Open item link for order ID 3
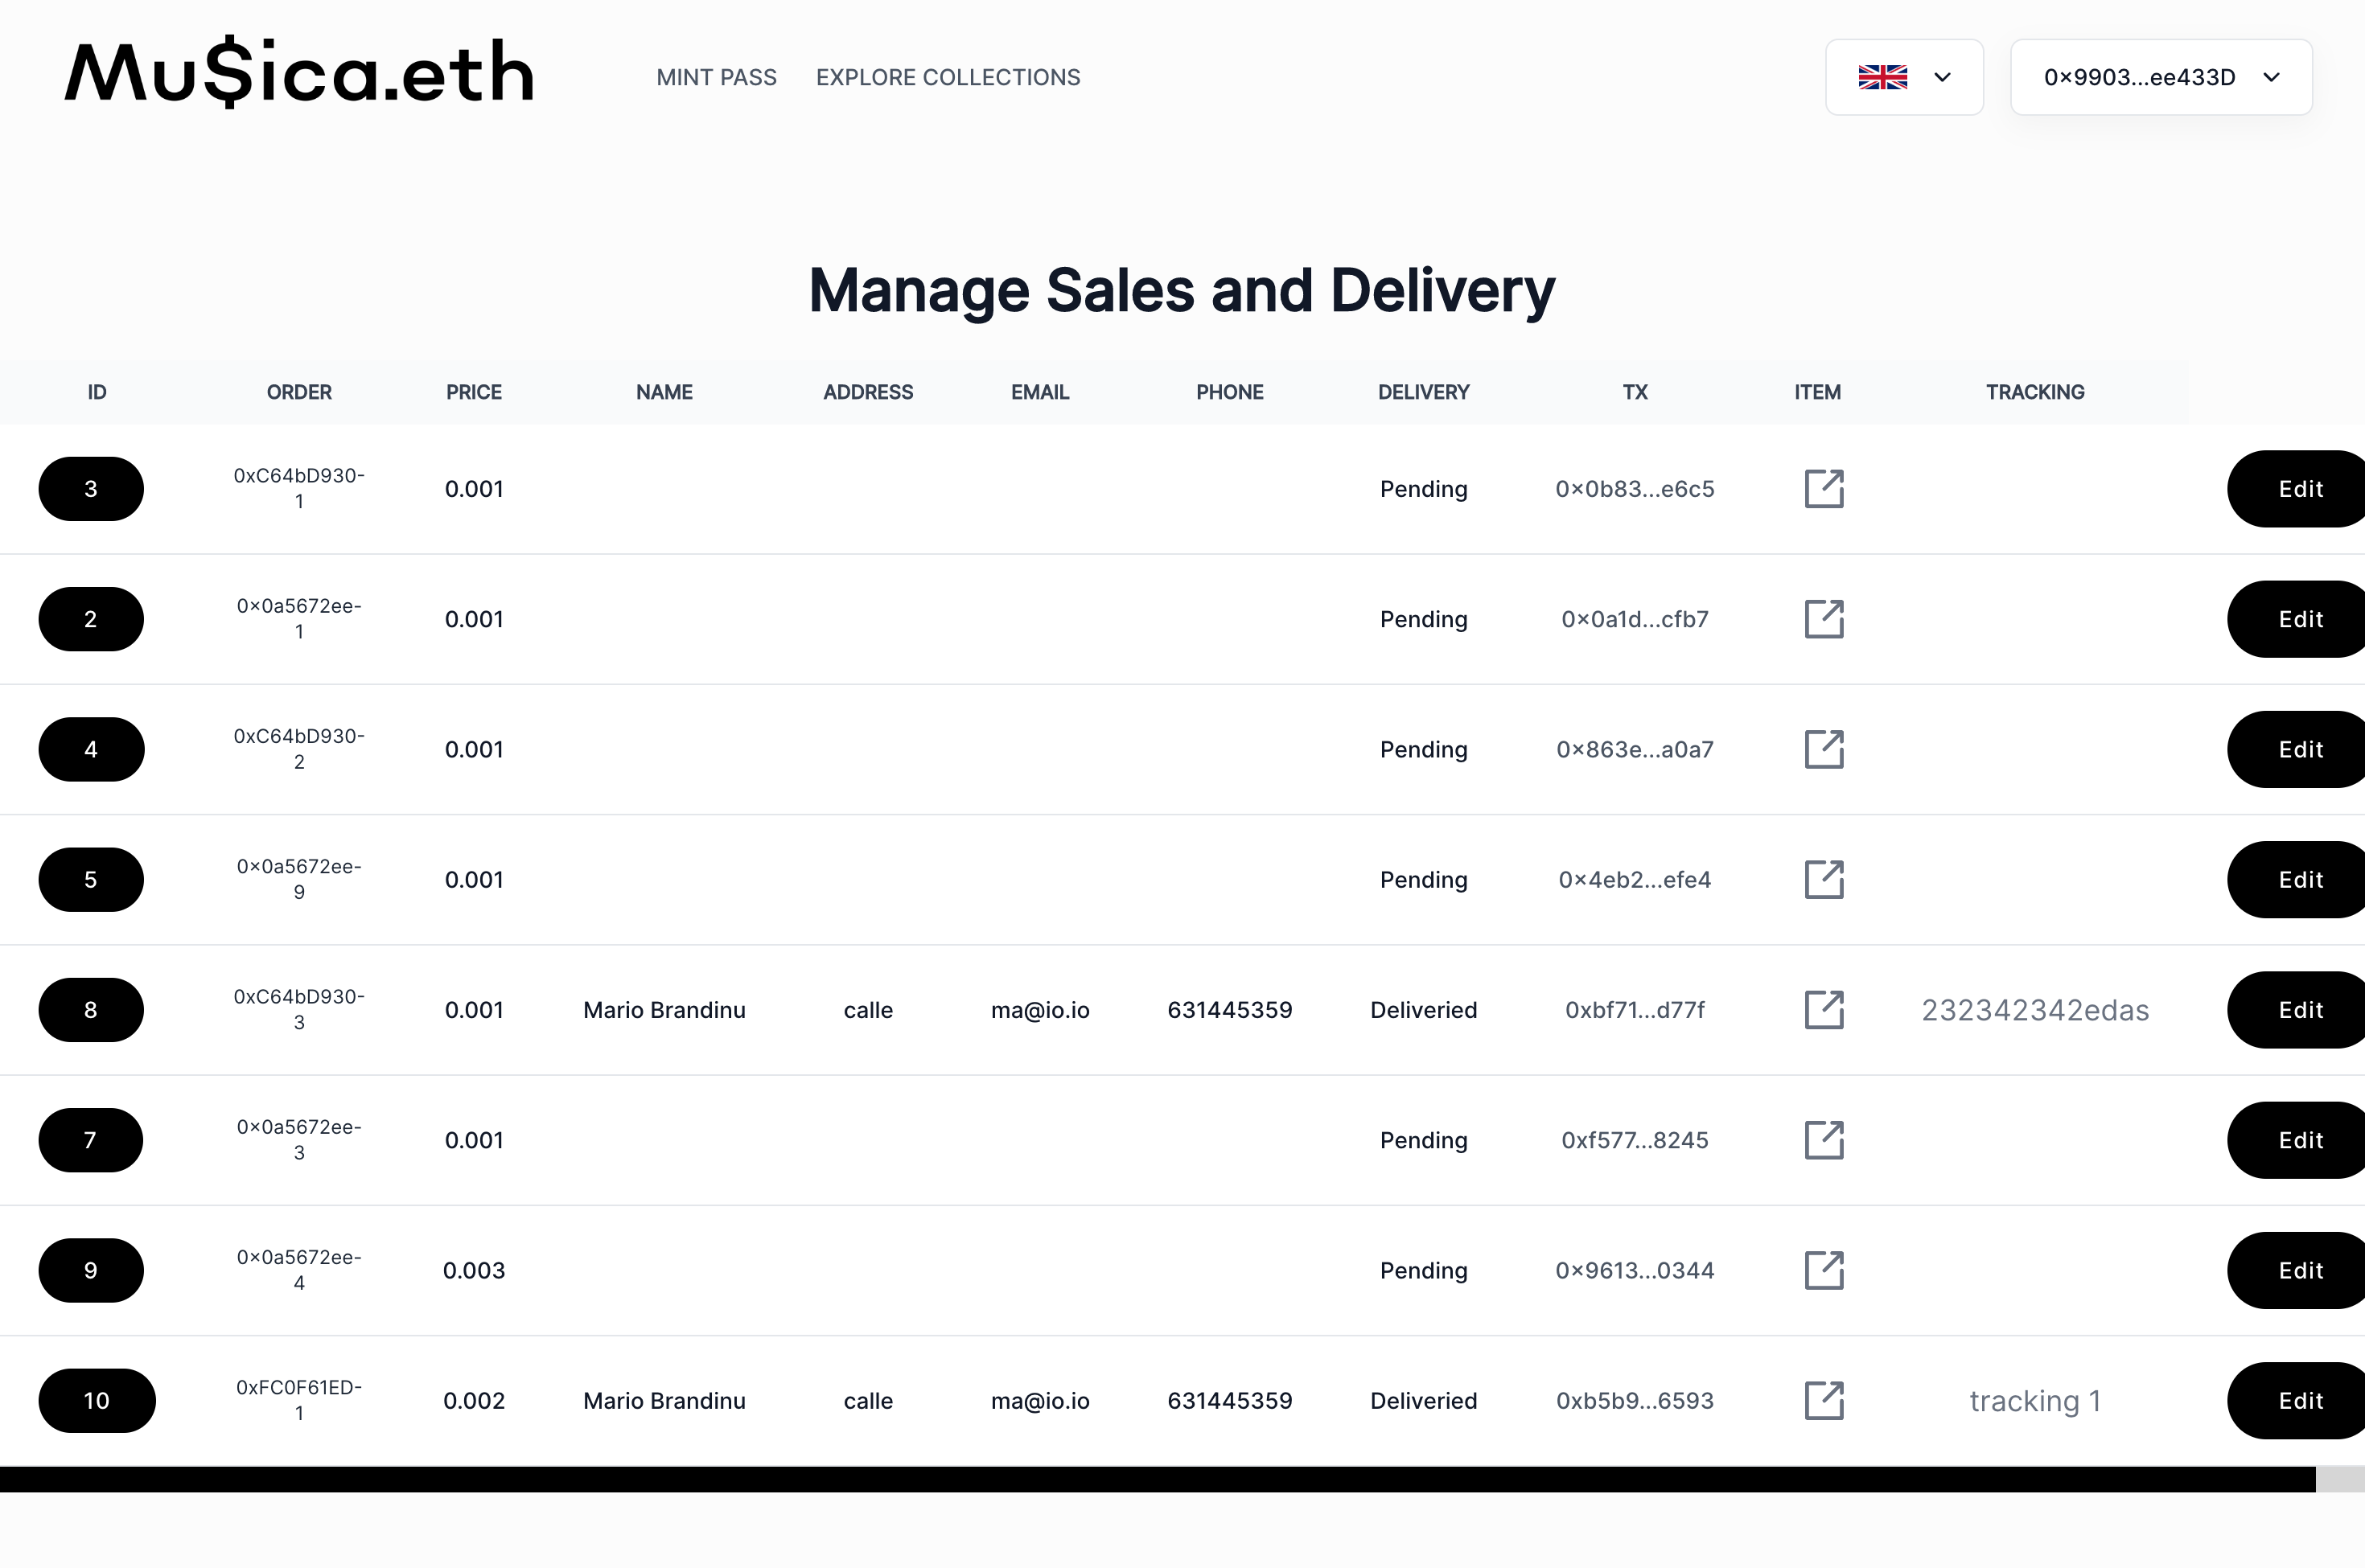The image size is (2365, 1568). click(x=1823, y=489)
